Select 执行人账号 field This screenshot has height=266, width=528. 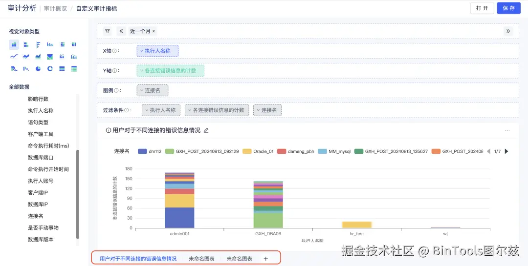pyautogui.click(x=41, y=181)
